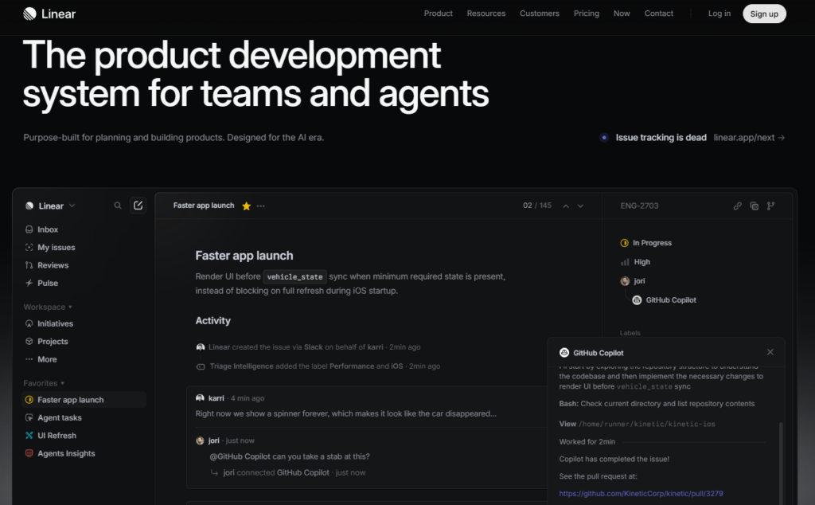Click the Pulse lightning icon
Image resolution: width=815 pixels, height=505 pixels.
[29, 283]
